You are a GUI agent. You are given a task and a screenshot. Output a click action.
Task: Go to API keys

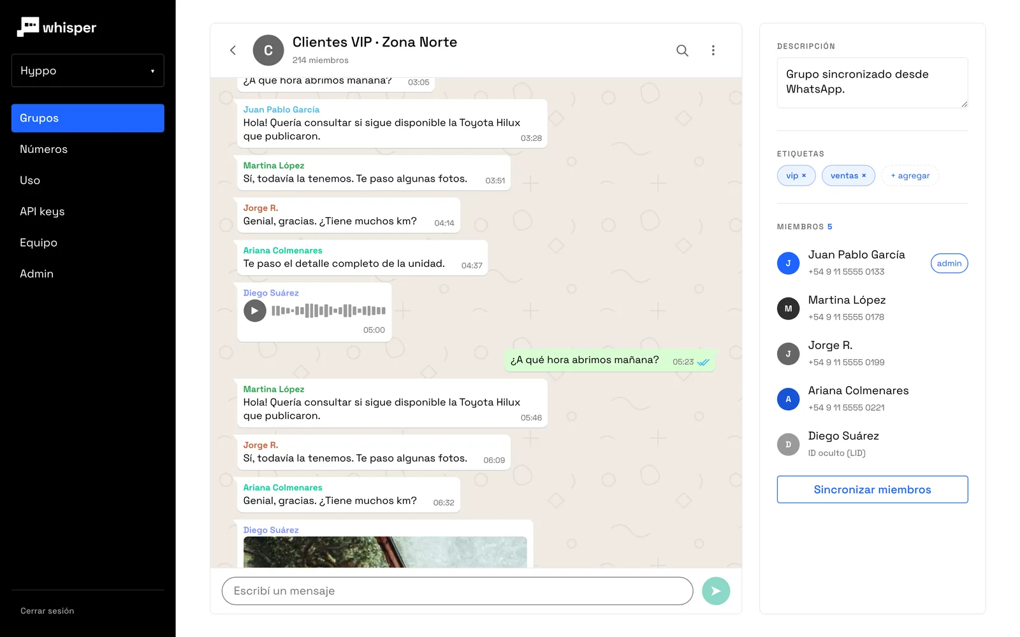click(88, 211)
